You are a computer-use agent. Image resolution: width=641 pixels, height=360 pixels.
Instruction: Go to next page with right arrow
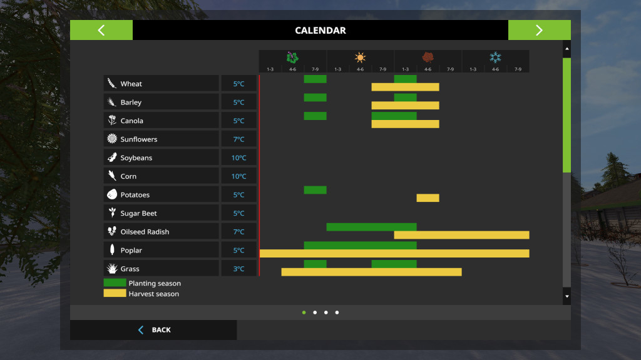[x=539, y=30]
